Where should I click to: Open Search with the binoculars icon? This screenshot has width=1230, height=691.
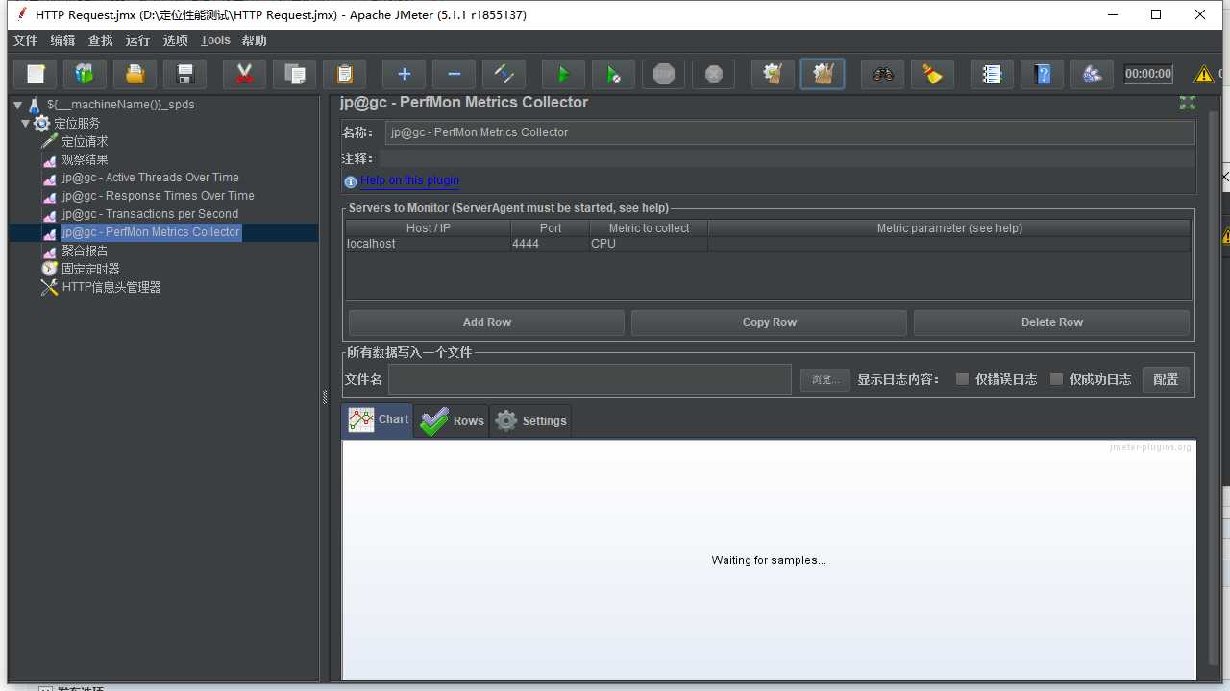point(883,74)
